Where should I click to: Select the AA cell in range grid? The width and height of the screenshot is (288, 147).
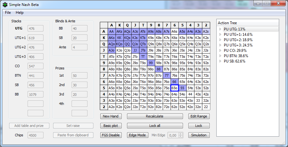coord(112,31)
